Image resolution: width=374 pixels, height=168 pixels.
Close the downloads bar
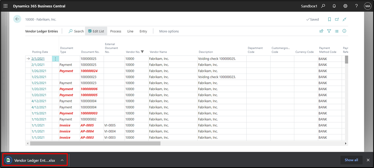point(368,160)
